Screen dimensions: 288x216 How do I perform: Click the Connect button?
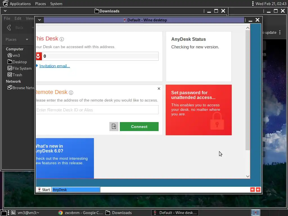coord(139,127)
